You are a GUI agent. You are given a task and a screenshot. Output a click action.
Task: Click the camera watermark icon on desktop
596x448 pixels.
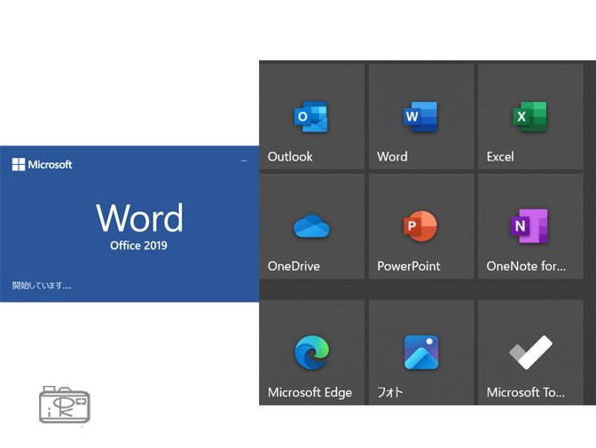coord(65,405)
